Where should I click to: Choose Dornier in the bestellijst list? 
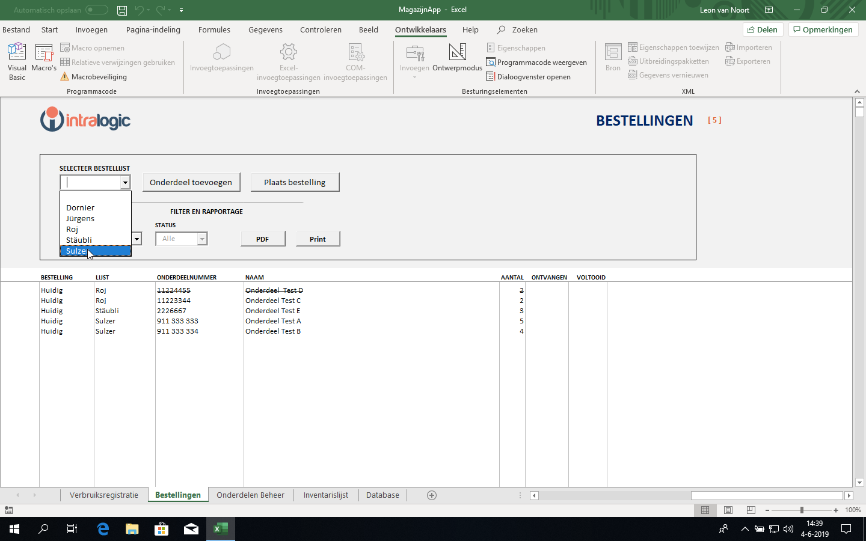pyautogui.click(x=81, y=208)
